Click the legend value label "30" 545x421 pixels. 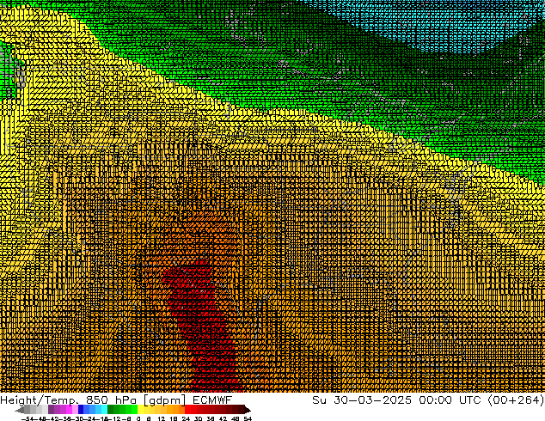[199, 418]
